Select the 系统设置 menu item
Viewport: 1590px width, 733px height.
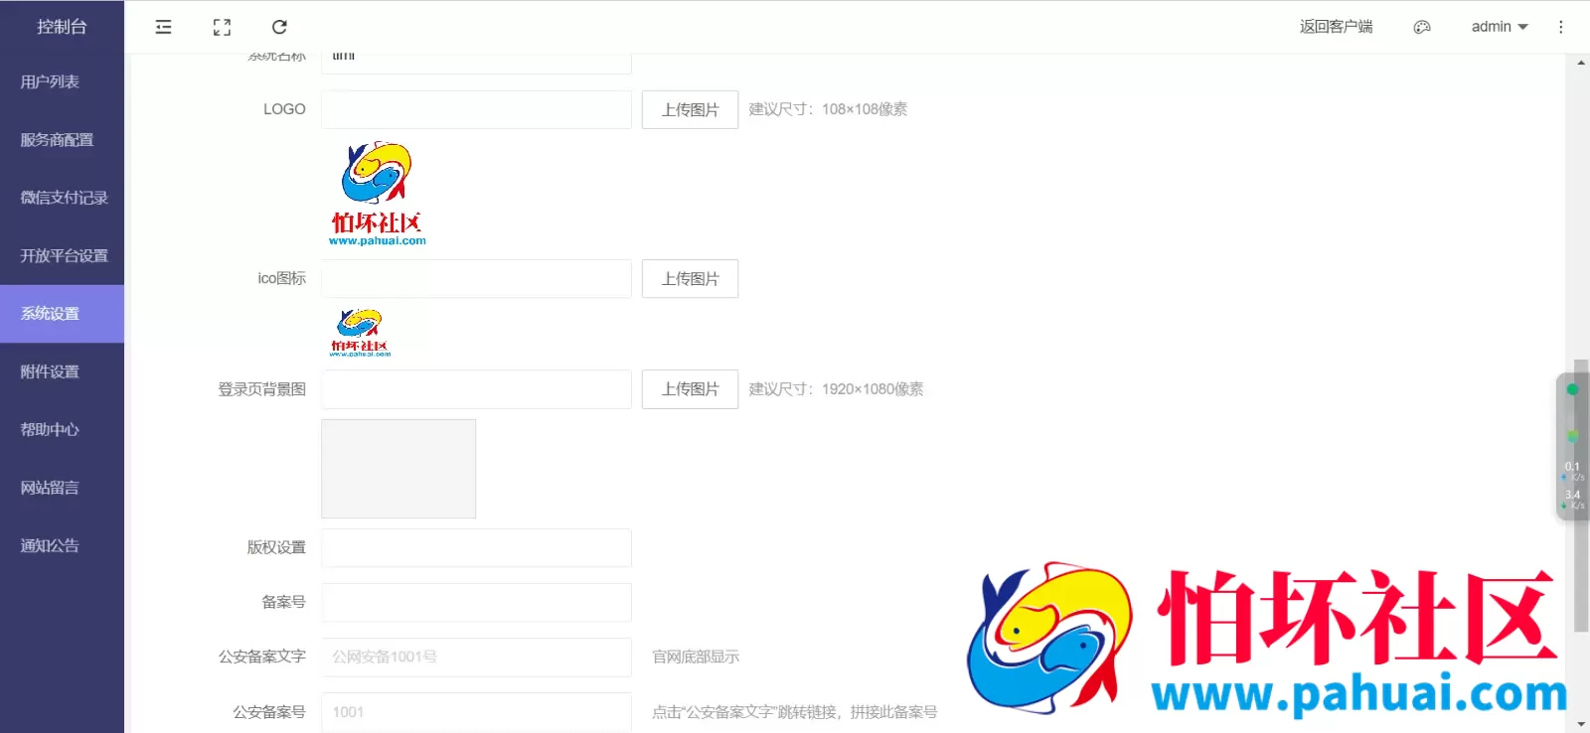tap(62, 314)
